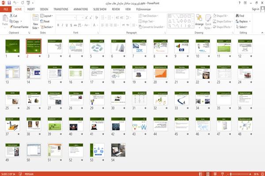This screenshot has width=265, height=176.
Task: Click the Reset slide icon
Action: pos(42,21)
